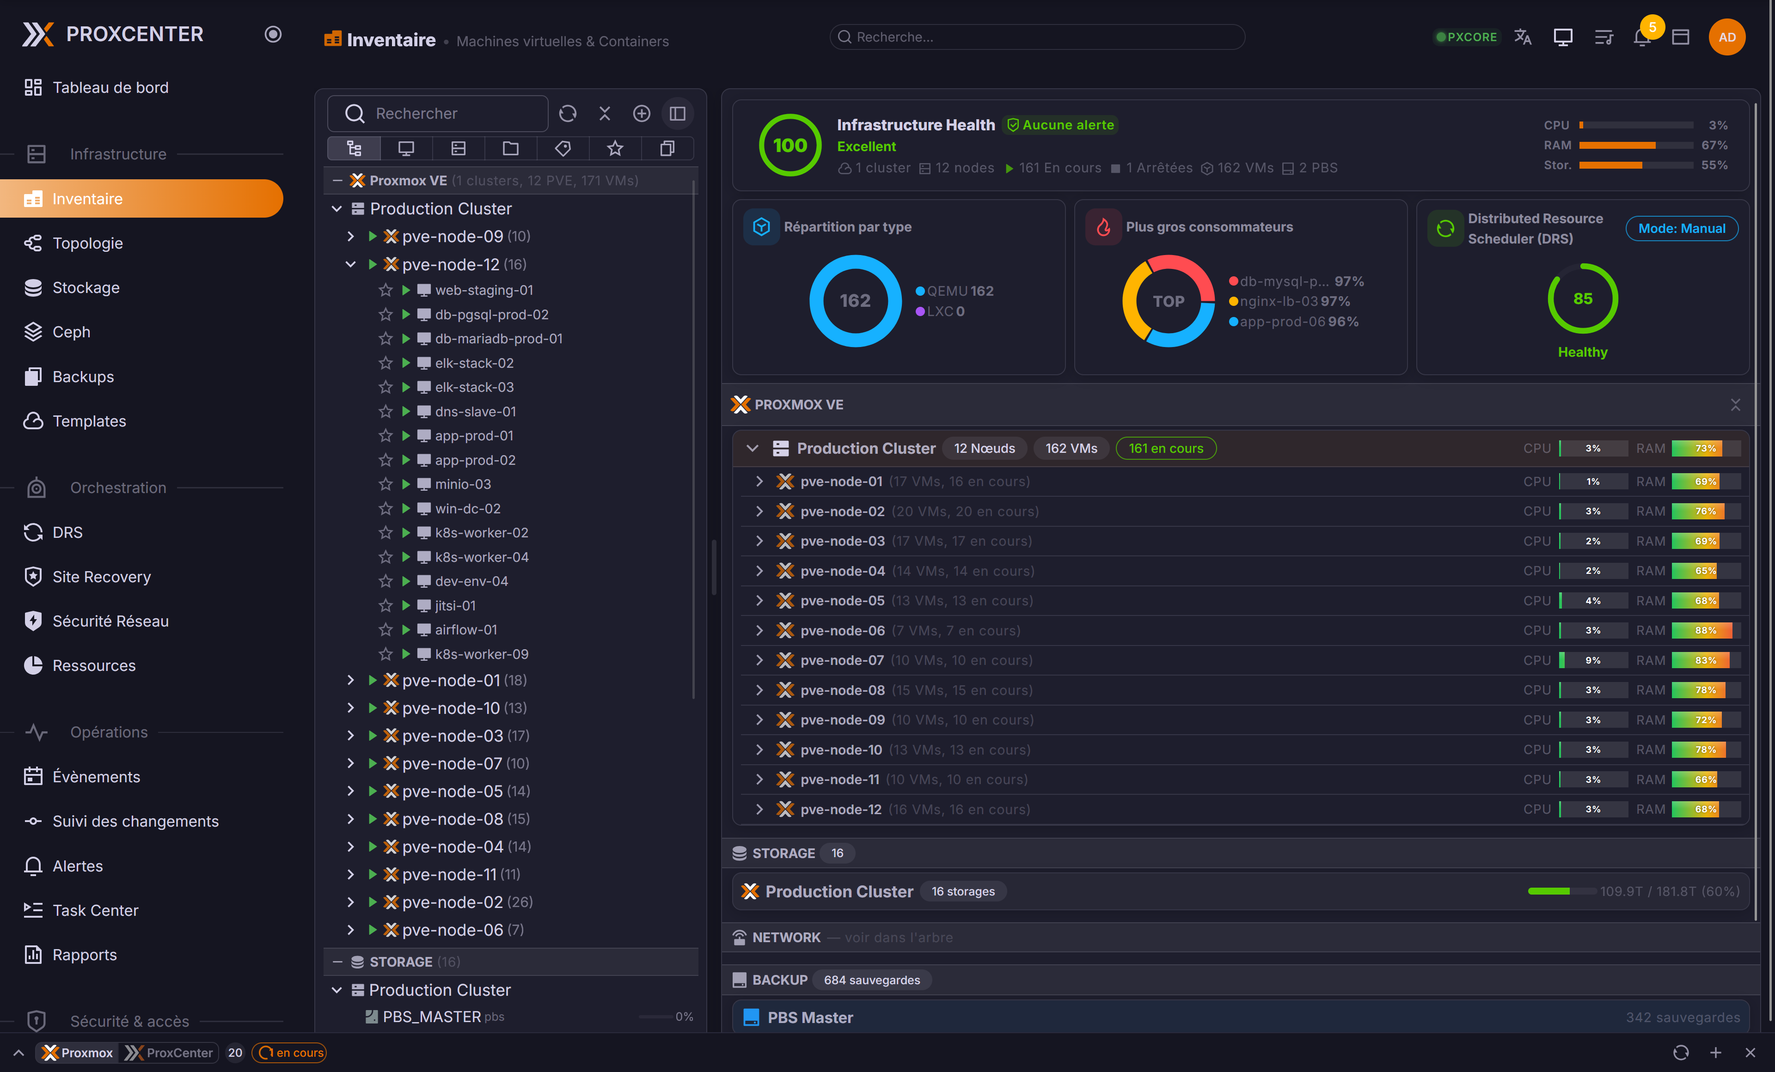The image size is (1775, 1072).
Task: Expand pve-node-06 row in right panel
Action: click(759, 631)
